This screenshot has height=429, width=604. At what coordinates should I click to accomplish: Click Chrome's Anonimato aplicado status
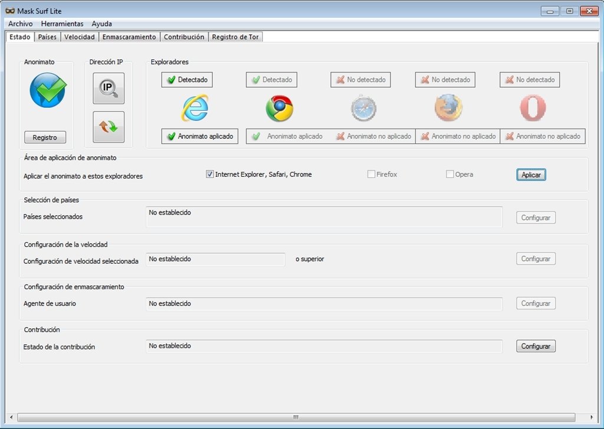click(x=288, y=136)
